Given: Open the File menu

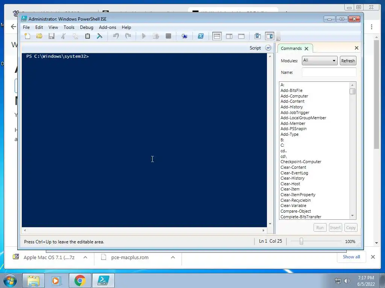Looking at the screenshot, I should [x=26, y=27].
